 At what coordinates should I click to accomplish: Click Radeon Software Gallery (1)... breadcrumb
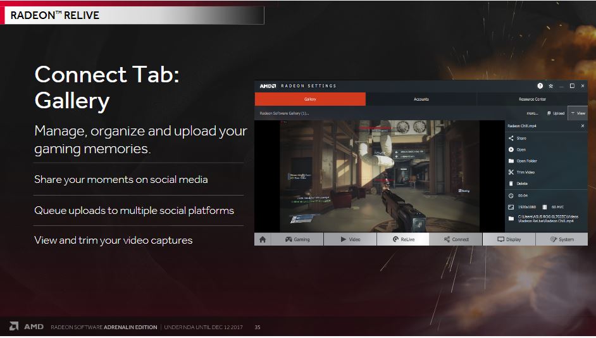pos(284,113)
